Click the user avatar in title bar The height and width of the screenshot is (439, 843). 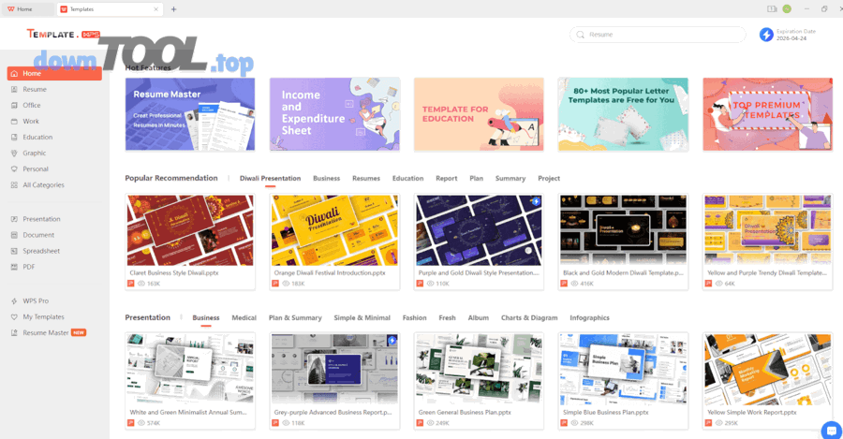[787, 9]
